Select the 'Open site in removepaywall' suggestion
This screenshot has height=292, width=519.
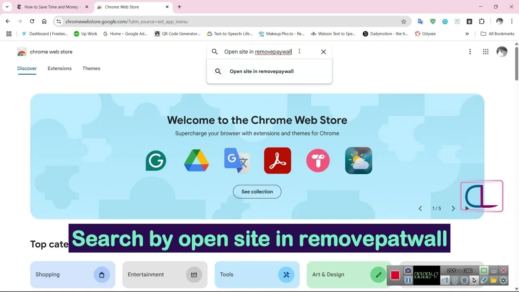pos(269,71)
